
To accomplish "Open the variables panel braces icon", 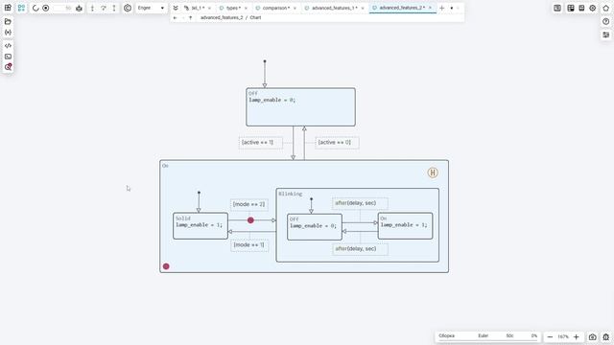I will tap(8, 33).
